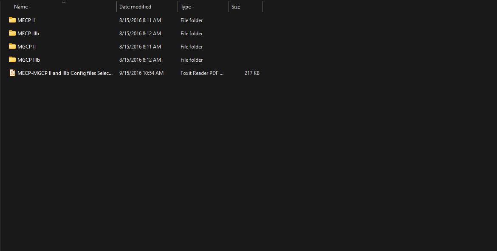Sort files by the Name column header

(20, 6)
